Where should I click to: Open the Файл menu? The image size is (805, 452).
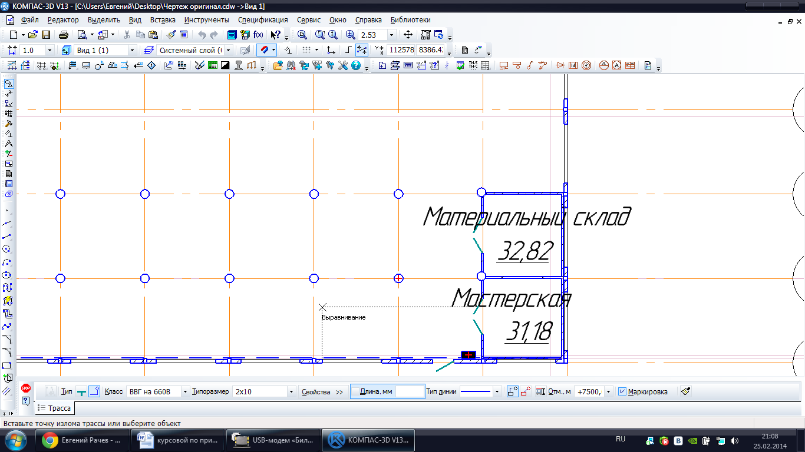(x=29, y=20)
